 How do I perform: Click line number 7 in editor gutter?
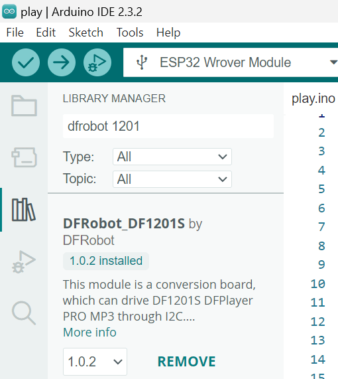pos(321,227)
